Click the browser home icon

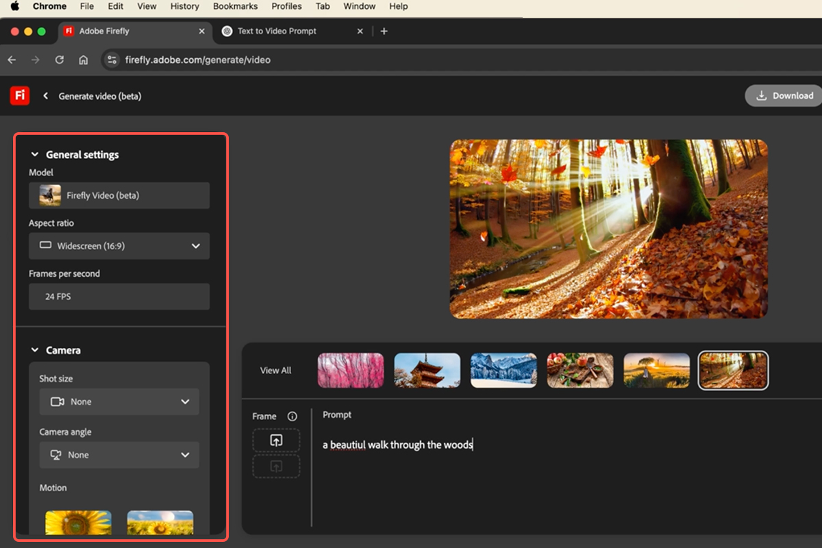[x=84, y=60]
